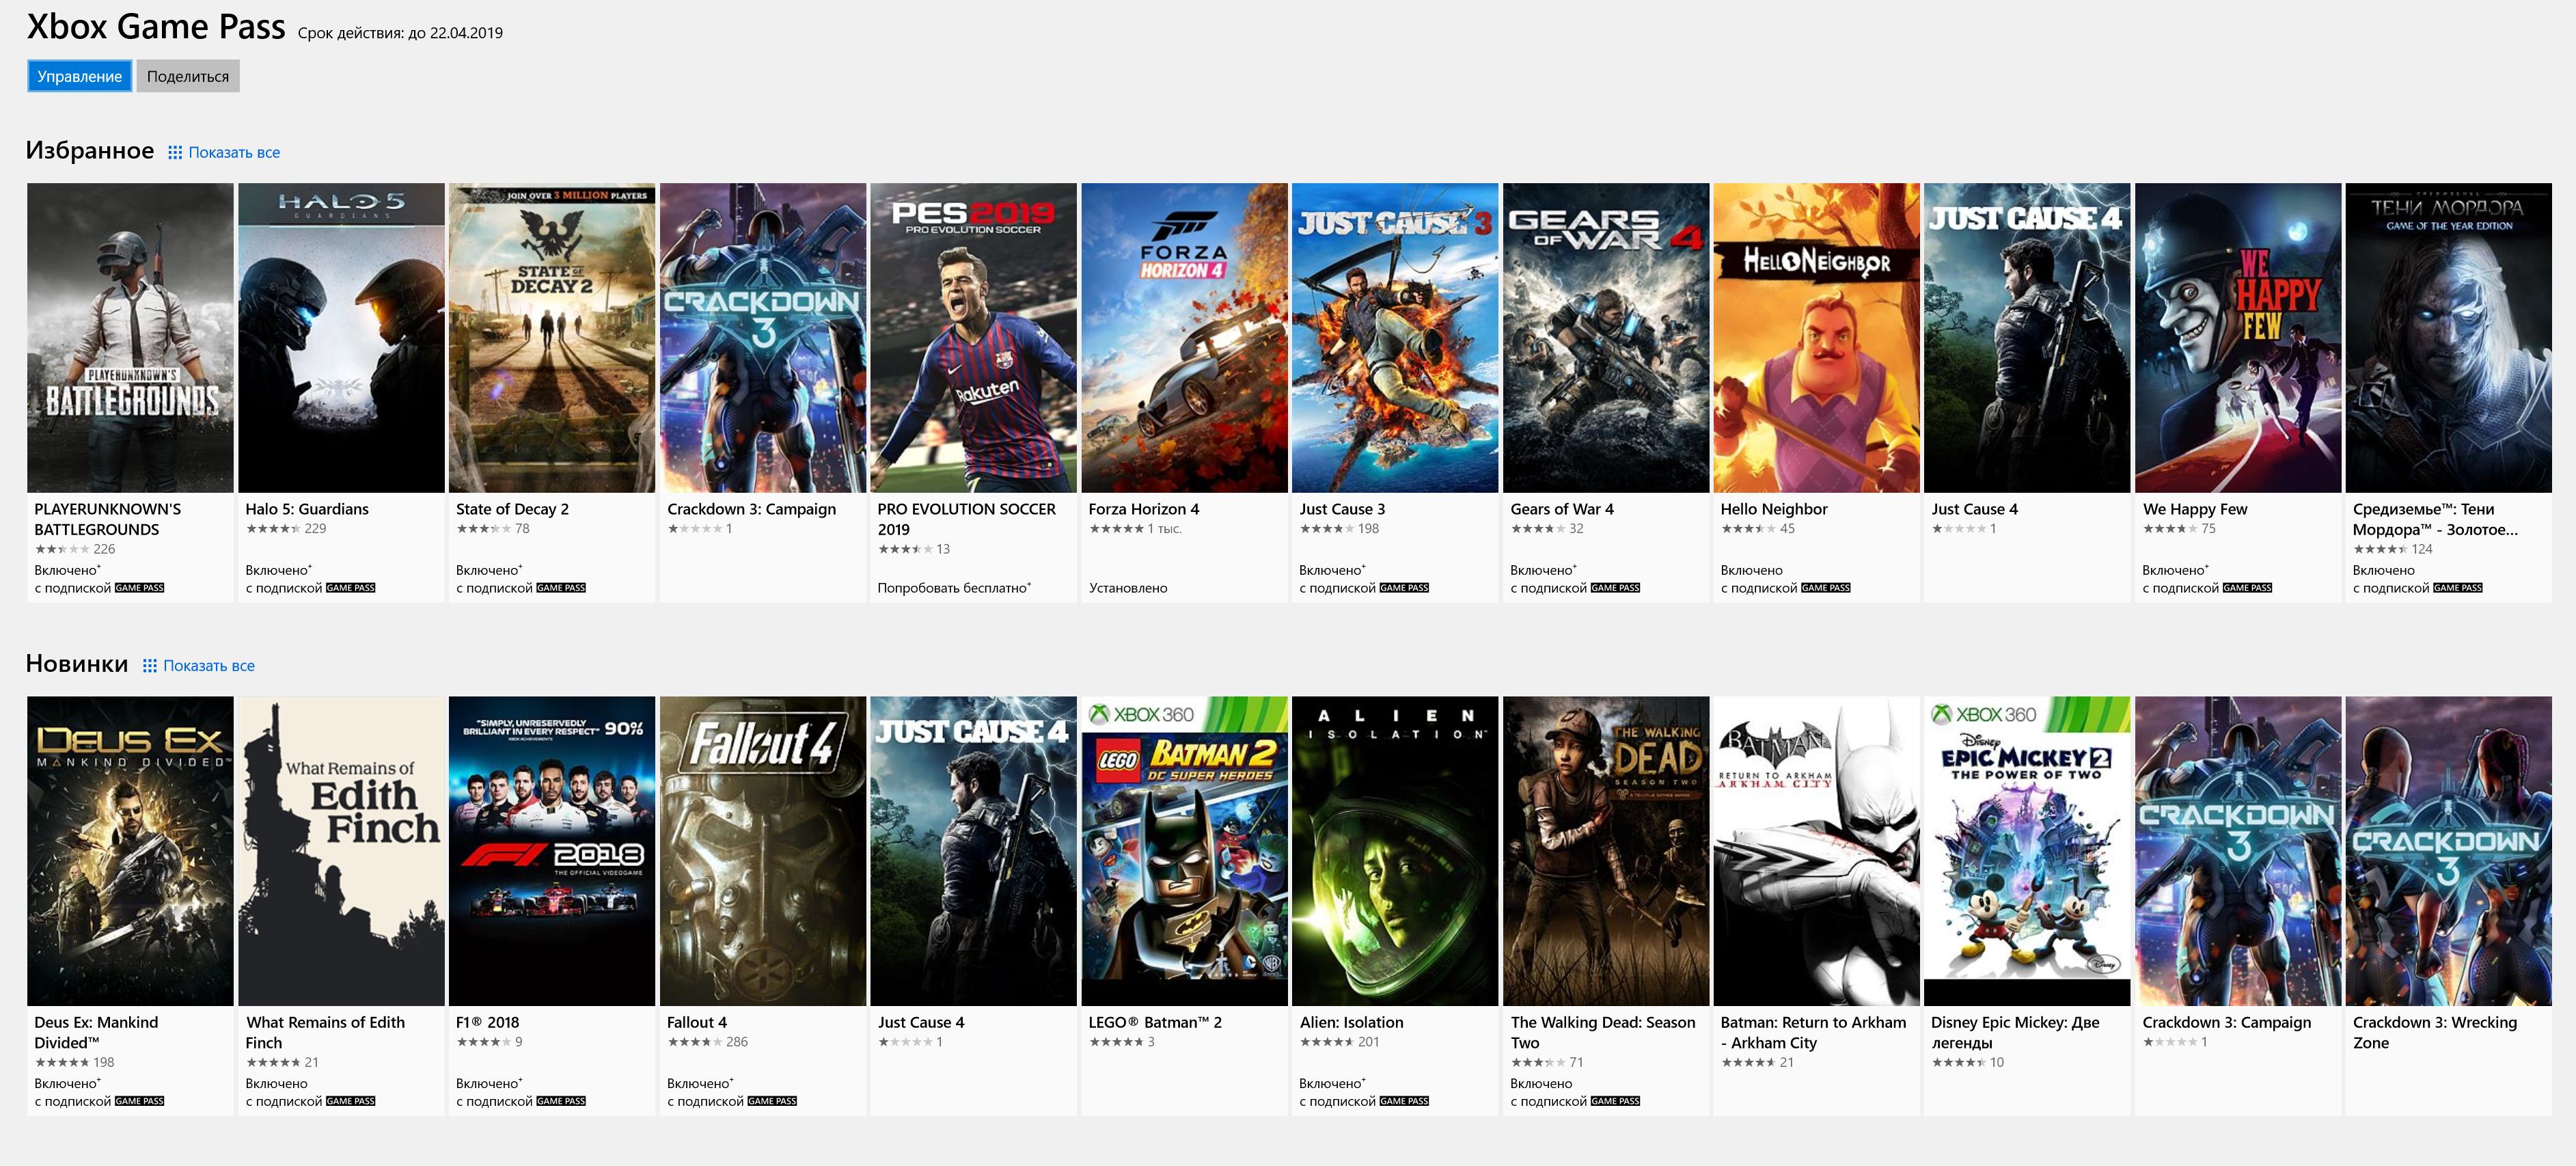This screenshot has height=1166, width=2576.
Task: Click the Поделиться button
Action: click(188, 76)
